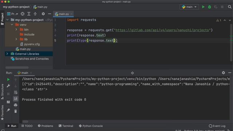Toggle the Favorites side tool window
Screen dimensions: 233x131
[x=2, y=112]
